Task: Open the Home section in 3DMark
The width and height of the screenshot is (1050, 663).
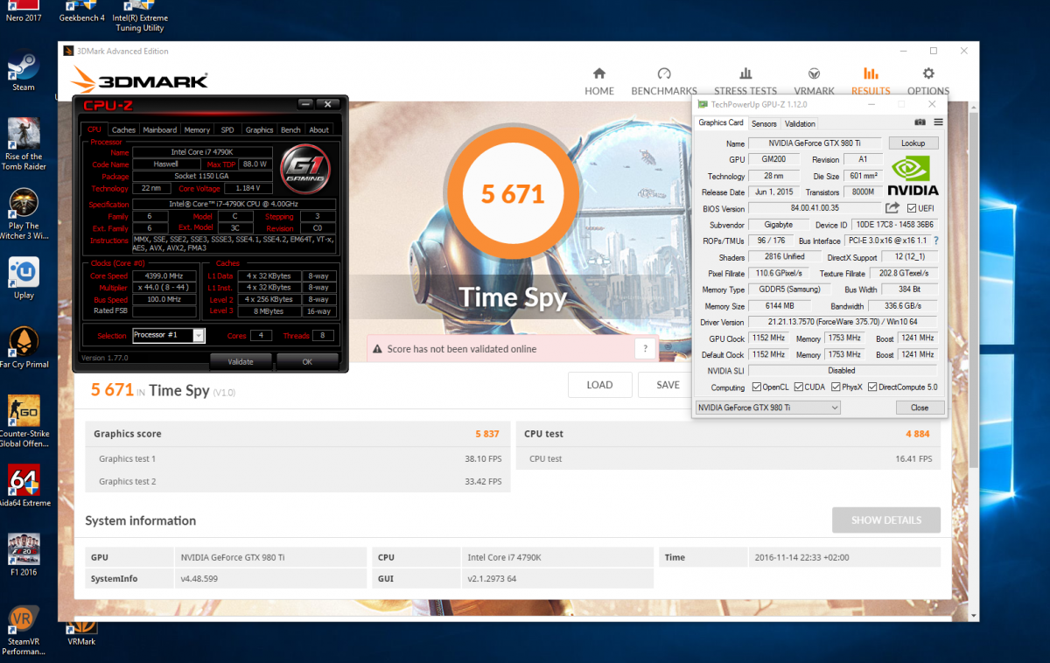Action: coord(599,80)
